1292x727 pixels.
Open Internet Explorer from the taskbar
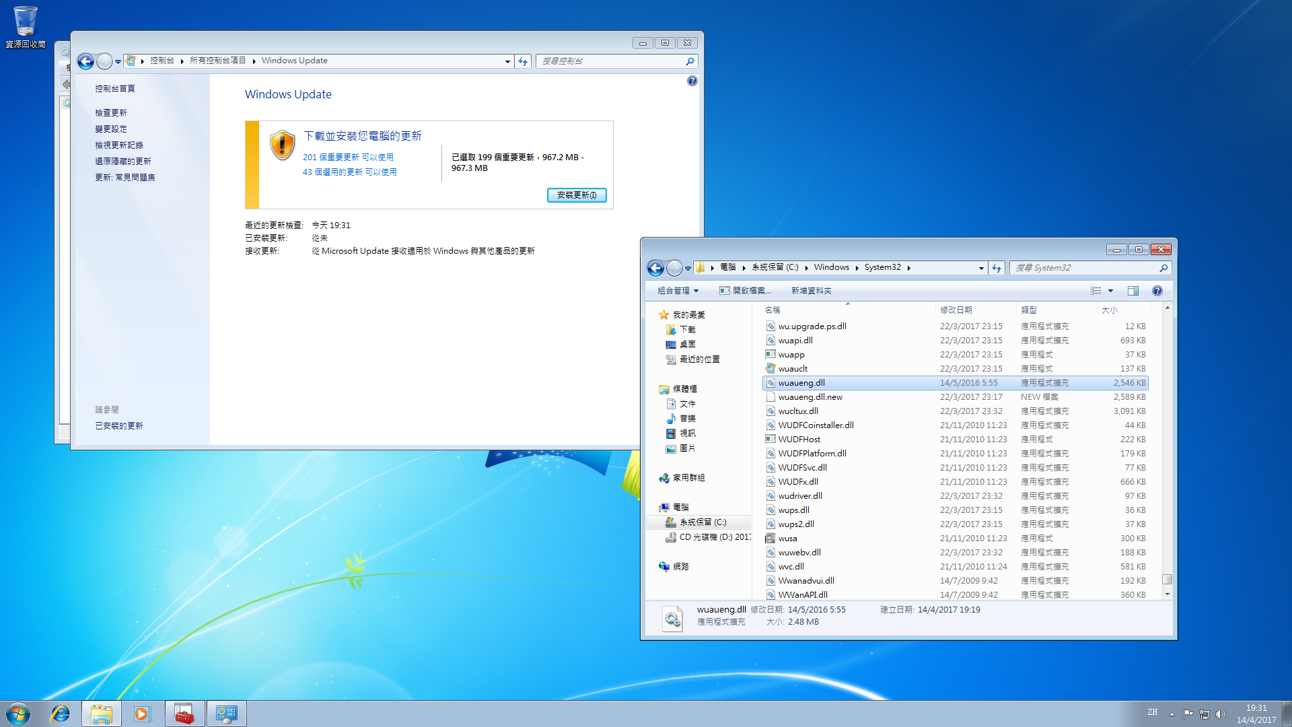(61, 714)
